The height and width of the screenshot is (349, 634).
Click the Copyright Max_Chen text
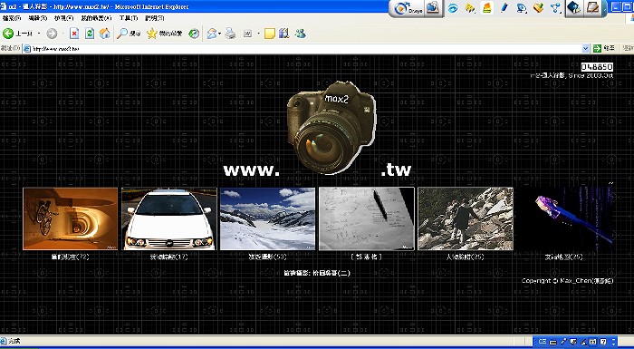pyautogui.click(x=567, y=281)
